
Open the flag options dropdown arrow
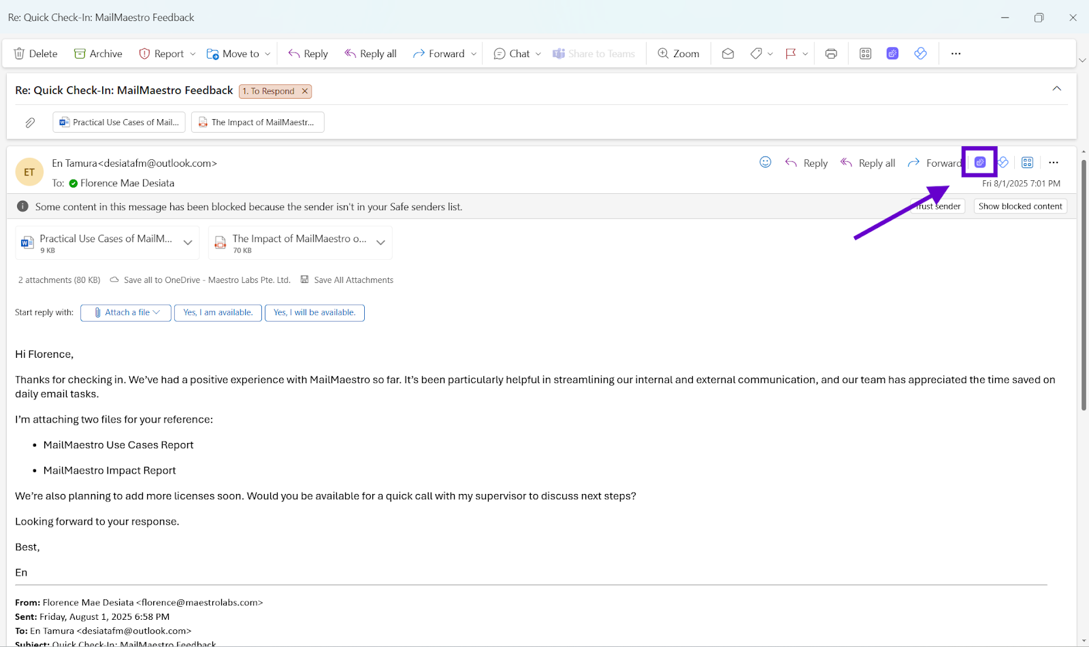805,54
